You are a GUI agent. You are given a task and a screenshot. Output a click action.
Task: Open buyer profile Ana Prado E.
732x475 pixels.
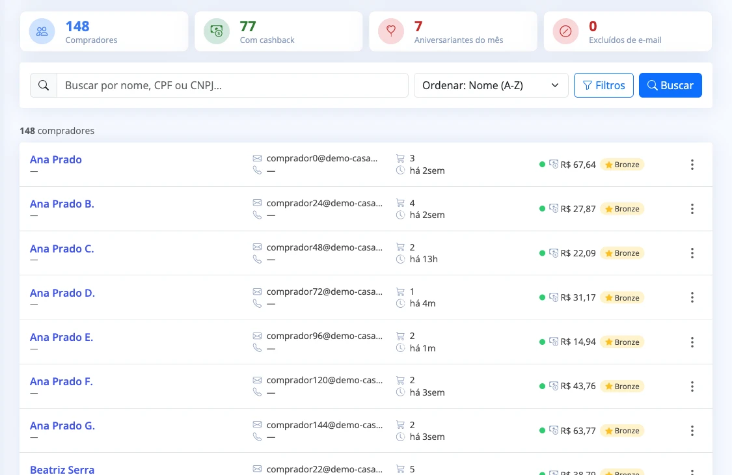62,337
